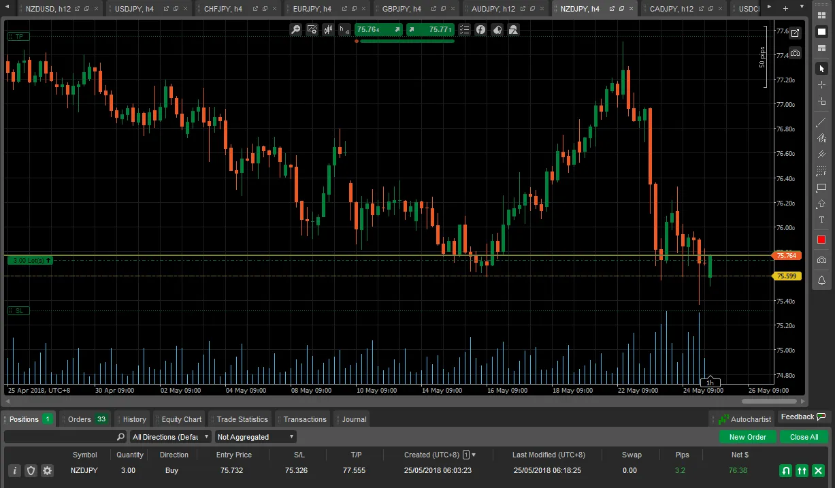Viewport: 835px width, 488px height.
Task: Open price alerts bell icon
Action: [x=821, y=280]
